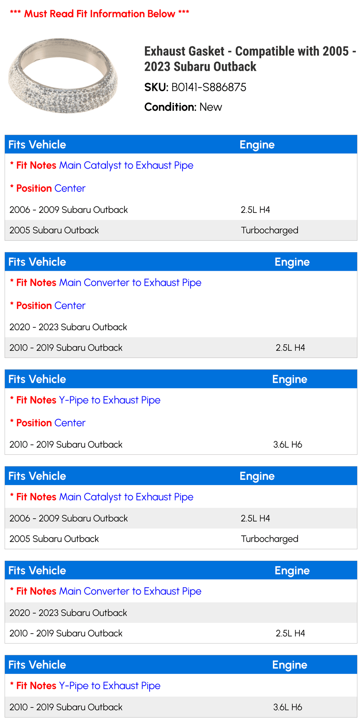This screenshot has width=362, height=722.
Task: Select first 2010 - 2019 Outback 3.6L H6 row
Action: tap(181, 444)
